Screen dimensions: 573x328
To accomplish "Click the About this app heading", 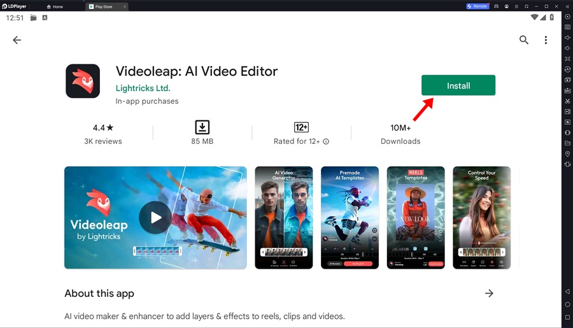I will coord(99,294).
